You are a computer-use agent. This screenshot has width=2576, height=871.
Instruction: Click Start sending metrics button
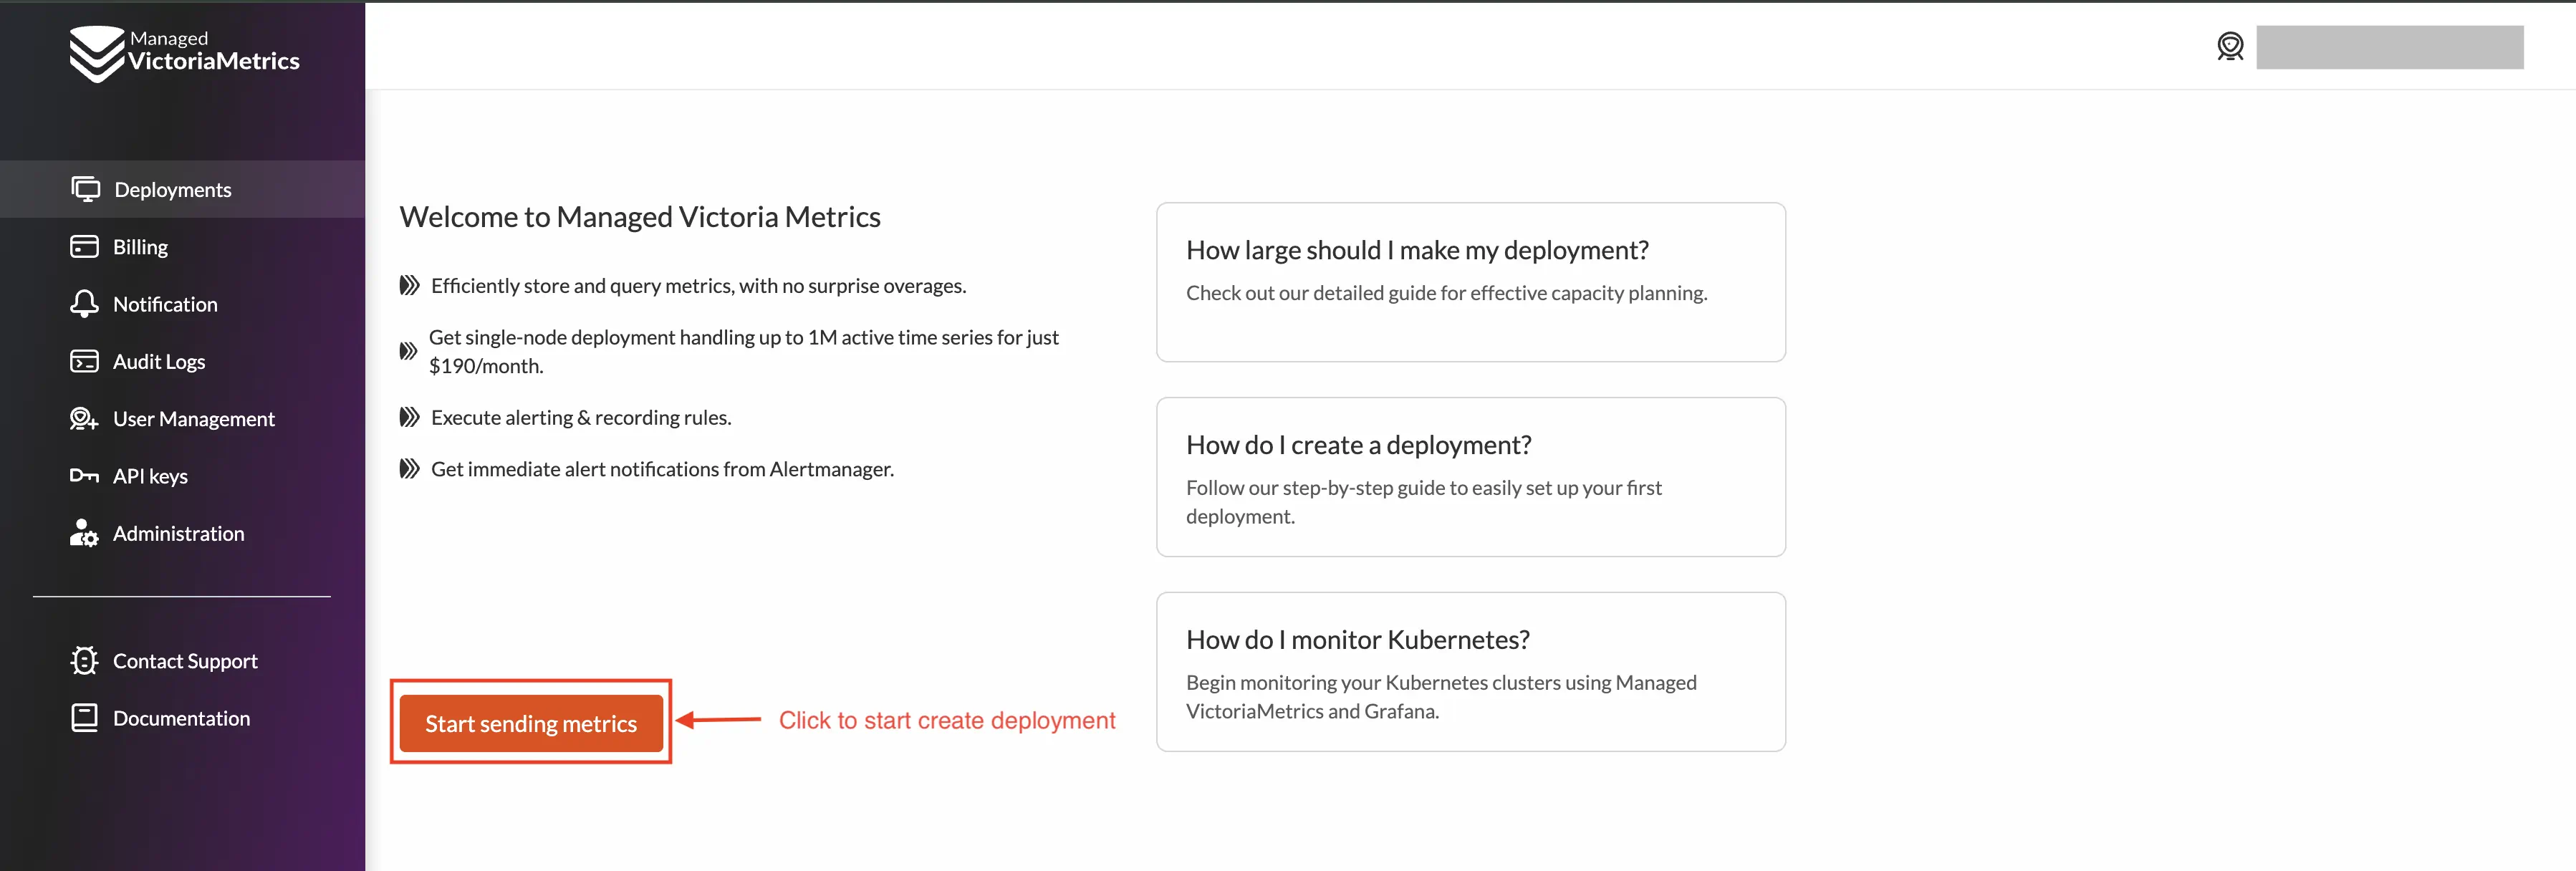[x=531, y=723]
